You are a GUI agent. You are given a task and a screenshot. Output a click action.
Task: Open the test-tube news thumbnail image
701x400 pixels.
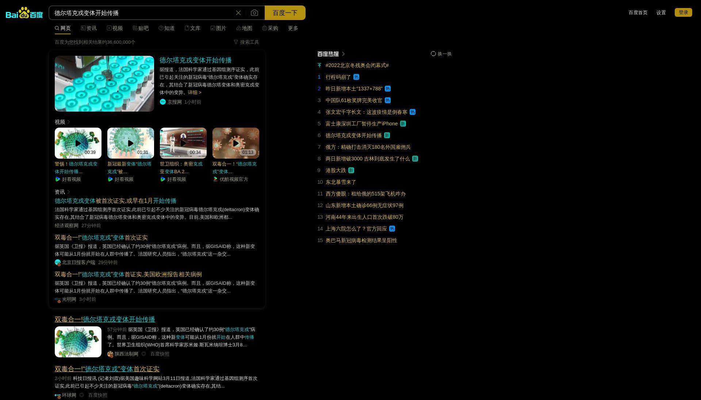click(x=104, y=84)
